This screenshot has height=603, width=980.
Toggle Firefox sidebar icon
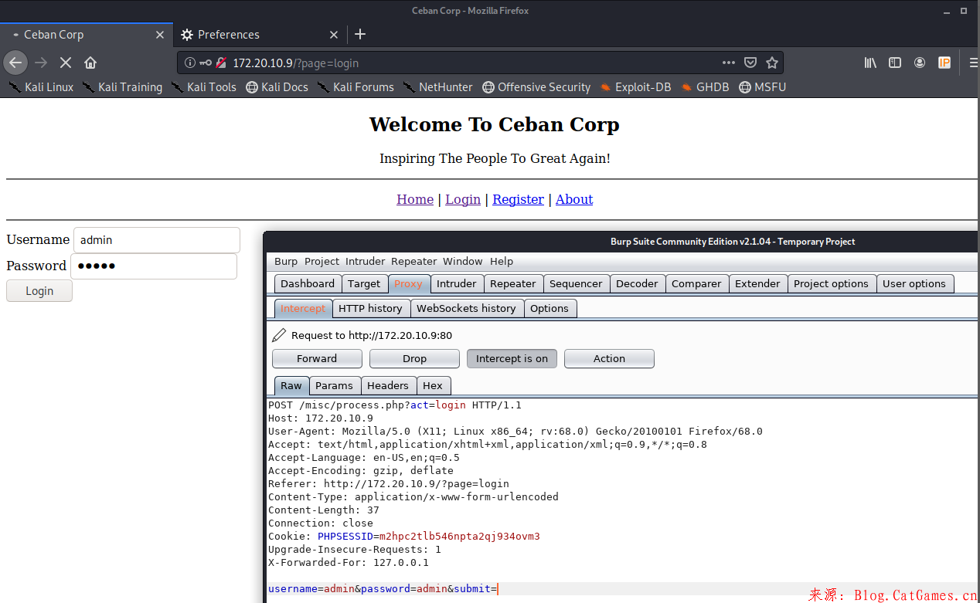pos(895,63)
